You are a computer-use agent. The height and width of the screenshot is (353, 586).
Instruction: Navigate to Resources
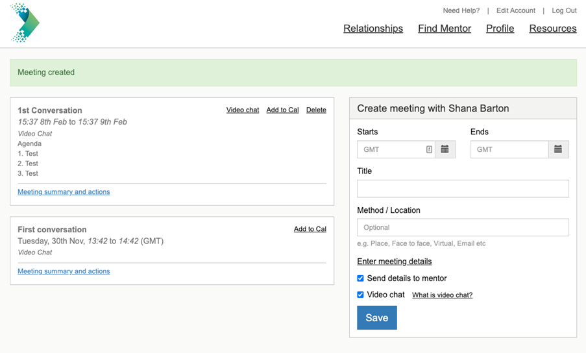pos(553,29)
